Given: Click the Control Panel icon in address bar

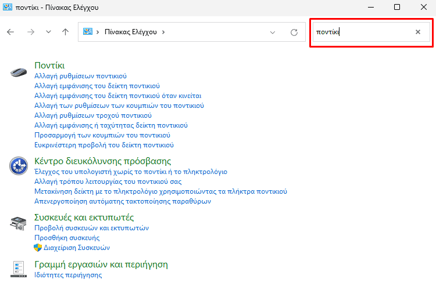Looking at the screenshot, I should pyautogui.click(x=88, y=32).
